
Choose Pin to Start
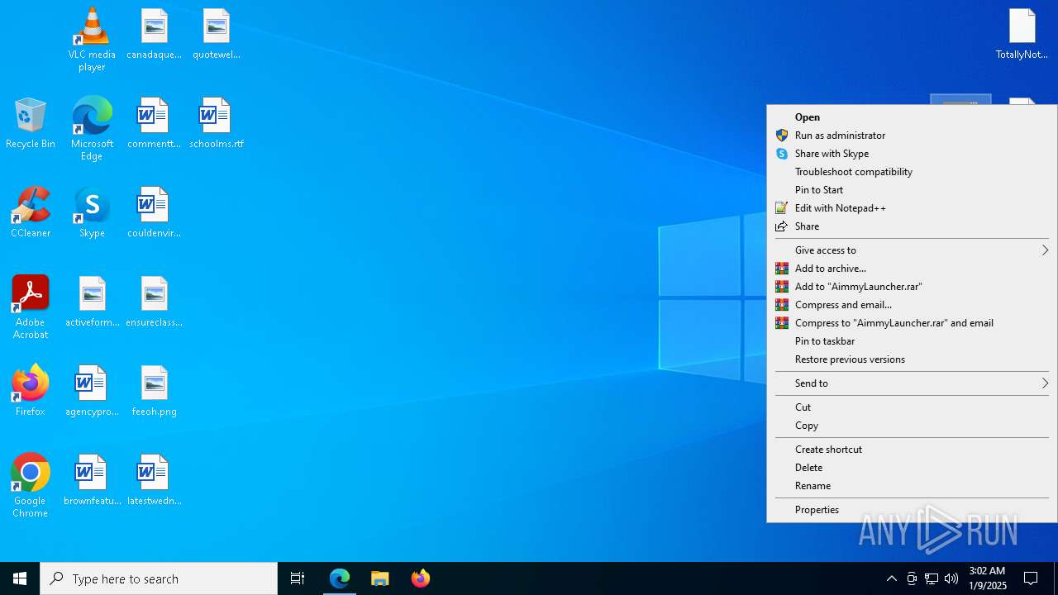[x=912, y=190]
